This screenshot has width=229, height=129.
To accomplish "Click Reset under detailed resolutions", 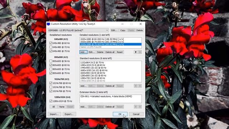I will (x=120, y=52).
